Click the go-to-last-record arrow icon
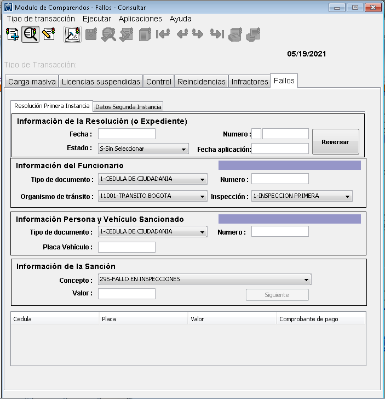The image size is (385, 399). tap(217, 34)
